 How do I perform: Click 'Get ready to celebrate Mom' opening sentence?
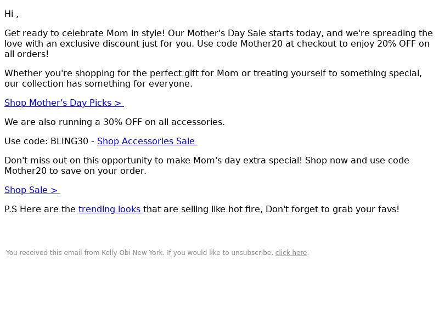[85, 33]
